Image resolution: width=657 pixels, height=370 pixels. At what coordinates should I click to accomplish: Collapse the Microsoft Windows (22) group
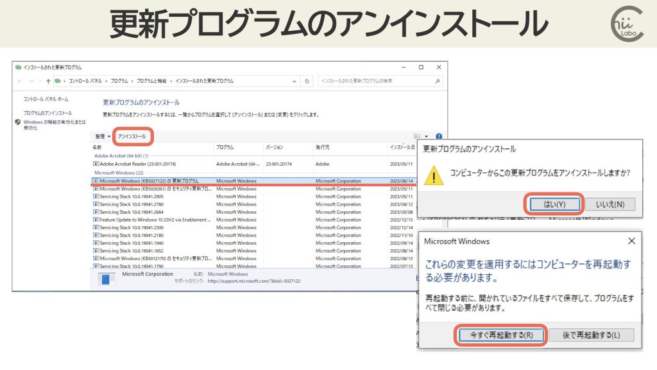(119, 172)
